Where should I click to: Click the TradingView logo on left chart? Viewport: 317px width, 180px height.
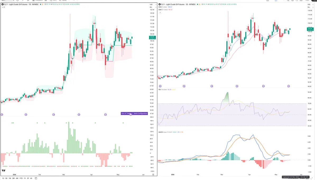(x=3, y=171)
